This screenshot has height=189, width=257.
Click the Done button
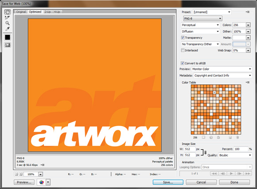234,182
